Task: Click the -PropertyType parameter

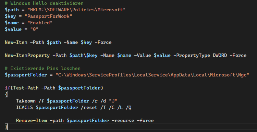Action: point(192,56)
